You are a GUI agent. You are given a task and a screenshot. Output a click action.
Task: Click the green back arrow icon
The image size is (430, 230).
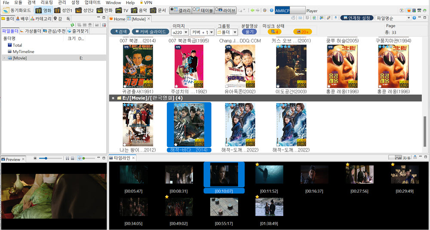252,10
